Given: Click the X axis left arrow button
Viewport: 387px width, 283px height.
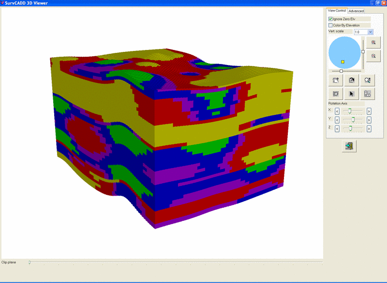Looking at the screenshot, I should pos(338,111).
